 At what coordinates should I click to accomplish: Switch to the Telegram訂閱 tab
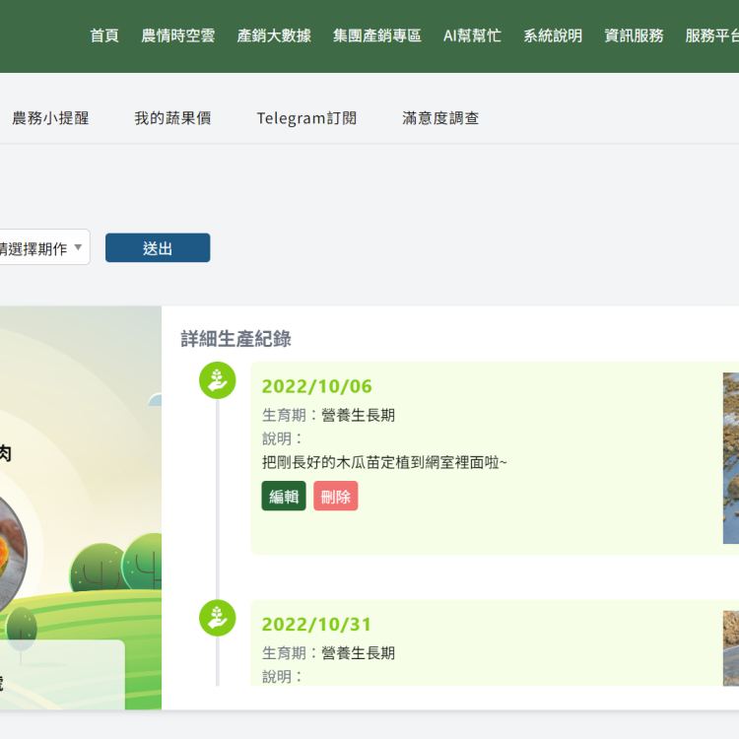point(306,118)
